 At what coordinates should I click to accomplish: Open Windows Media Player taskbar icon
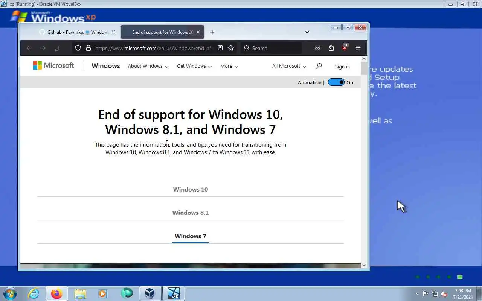(103, 293)
